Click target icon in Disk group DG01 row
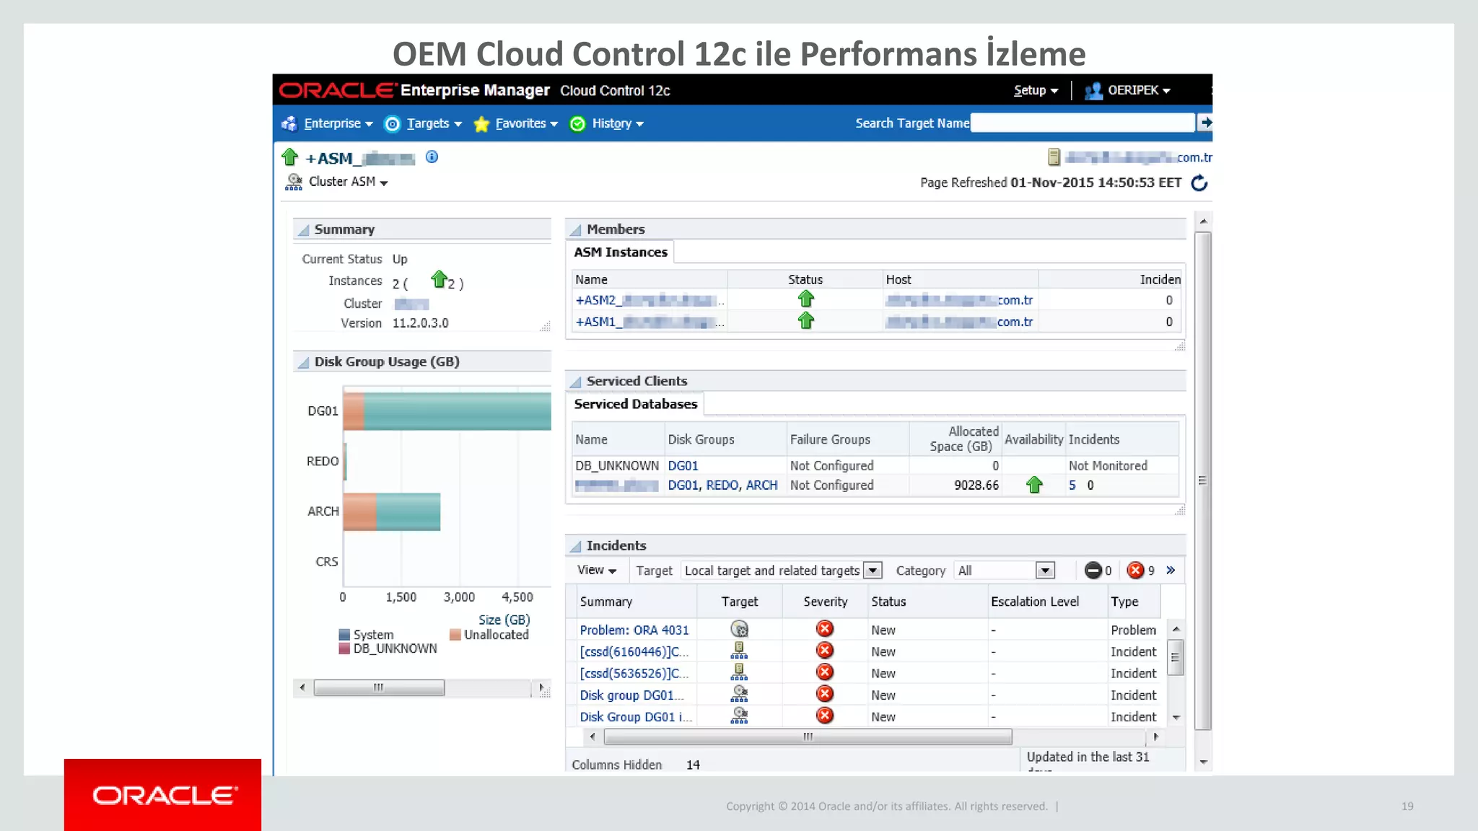The height and width of the screenshot is (831, 1478). 739,694
